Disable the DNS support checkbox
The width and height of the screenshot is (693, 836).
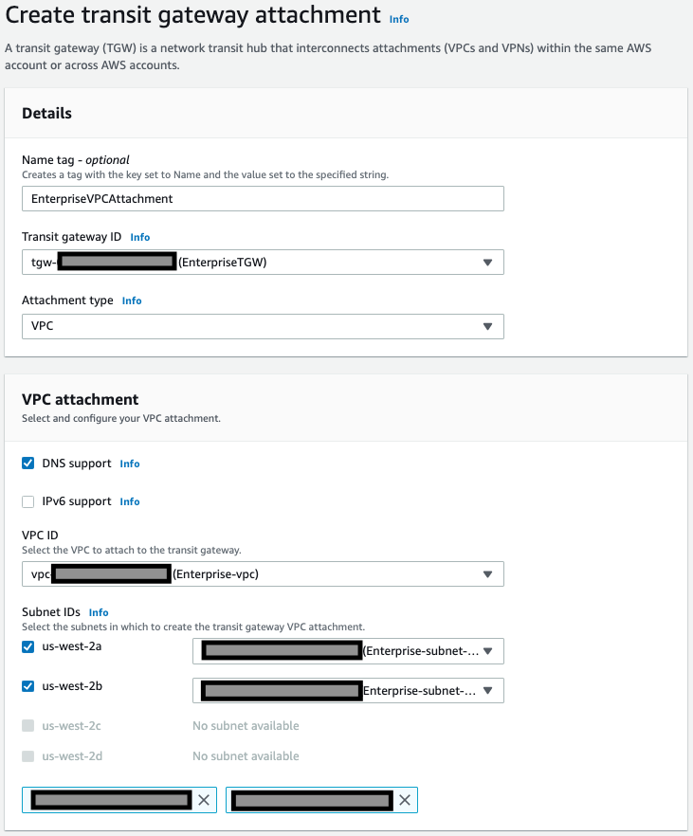point(27,463)
